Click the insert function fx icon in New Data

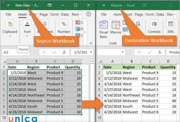coord(64,52)
